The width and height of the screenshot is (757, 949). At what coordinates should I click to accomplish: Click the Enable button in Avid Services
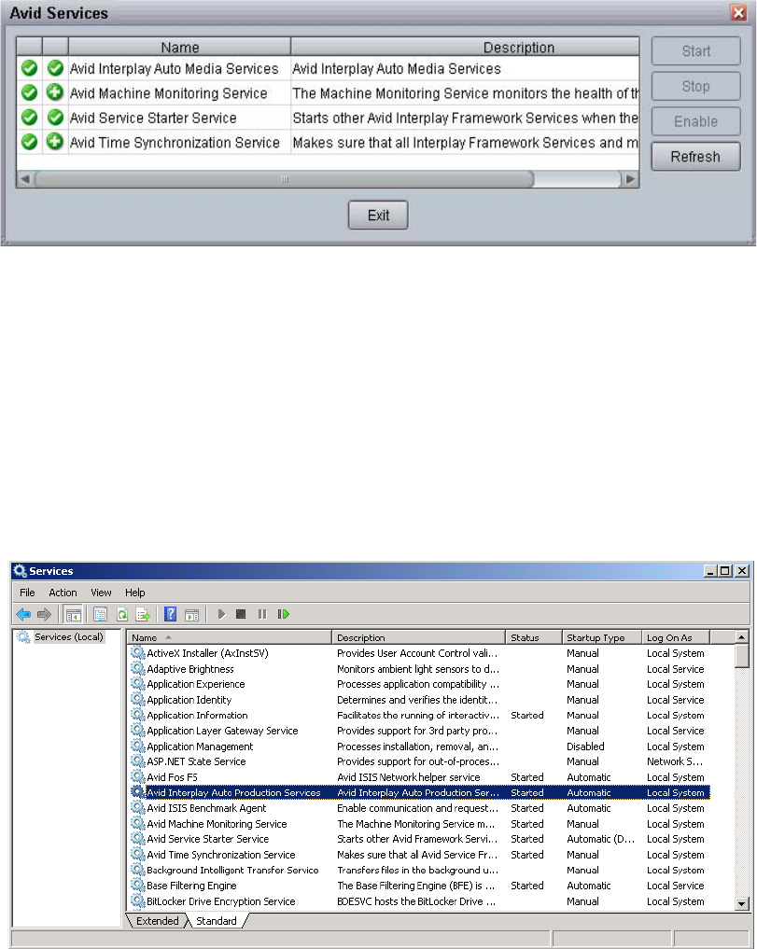pos(695,121)
